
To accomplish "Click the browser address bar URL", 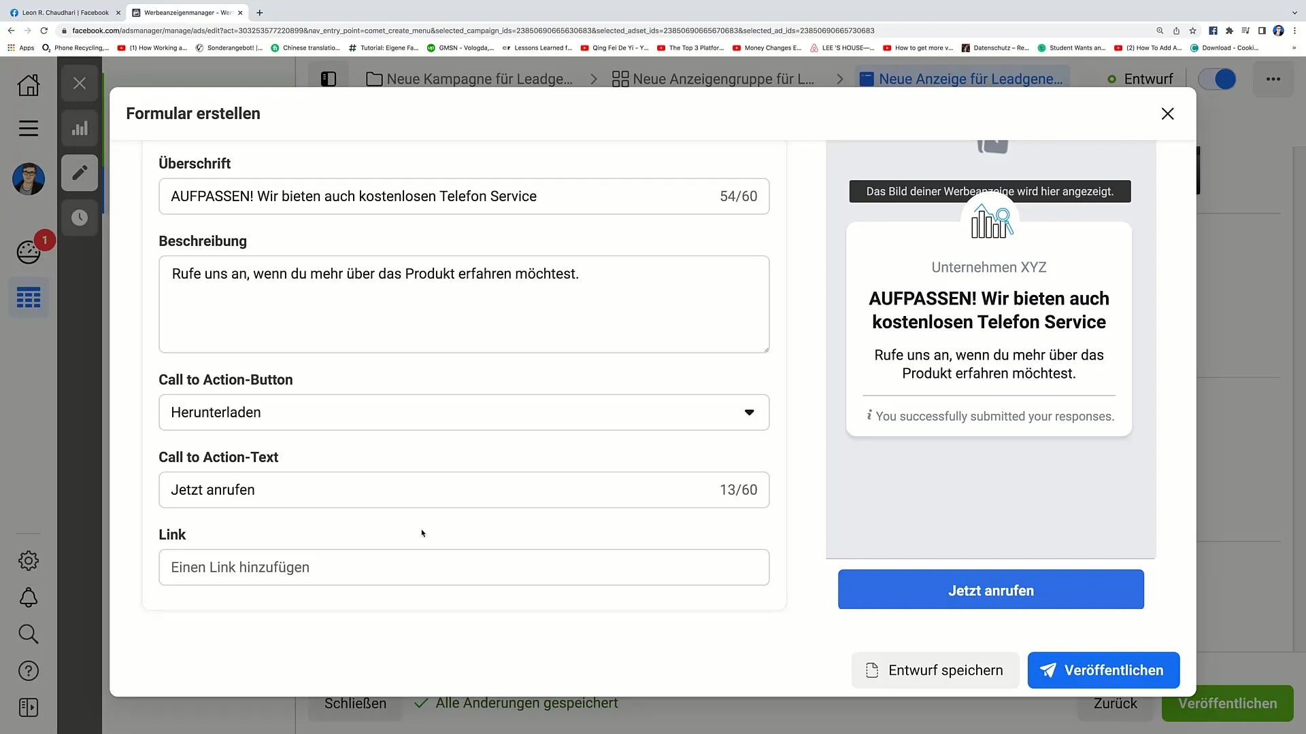I will (473, 31).
